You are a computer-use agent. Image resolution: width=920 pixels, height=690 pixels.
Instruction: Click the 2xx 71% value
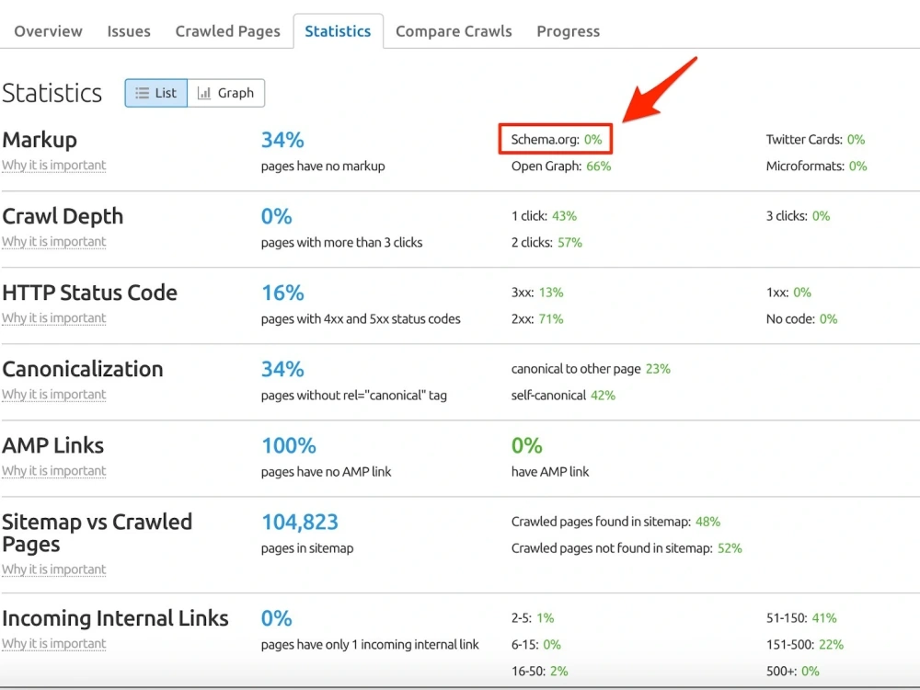(x=551, y=318)
